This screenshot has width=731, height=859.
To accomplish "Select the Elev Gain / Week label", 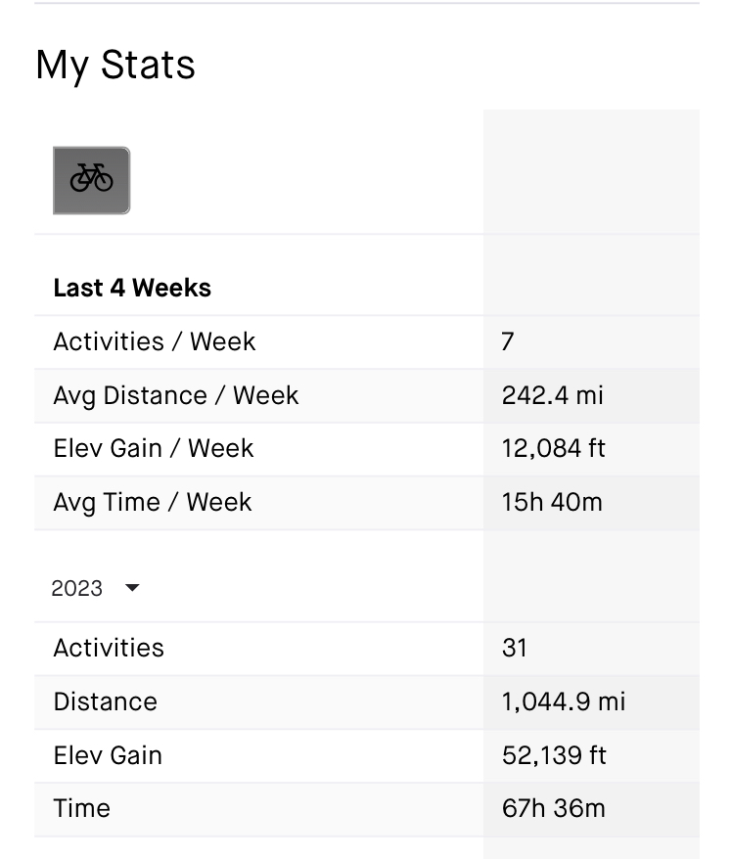I will click(x=154, y=449).
